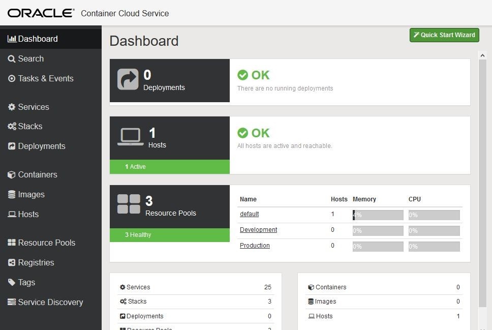This screenshot has width=492, height=330.
Task: Open the Development resource pool
Action: pyautogui.click(x=258, y=230)
